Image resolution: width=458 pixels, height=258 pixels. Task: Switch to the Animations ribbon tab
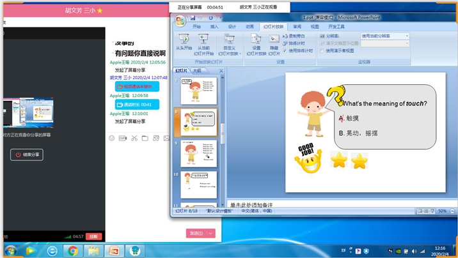(249, 27)
